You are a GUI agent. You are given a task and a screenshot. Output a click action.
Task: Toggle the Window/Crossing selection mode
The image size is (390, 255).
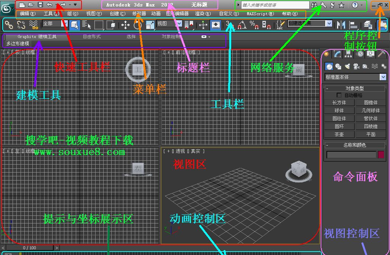pos(111,25)
